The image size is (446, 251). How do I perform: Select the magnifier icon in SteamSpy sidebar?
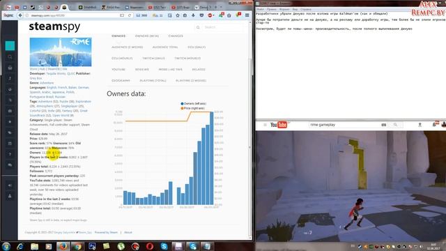coord(10,57)
